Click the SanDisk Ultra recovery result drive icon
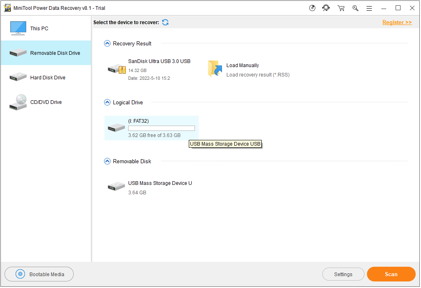 (x=117, y=69)
